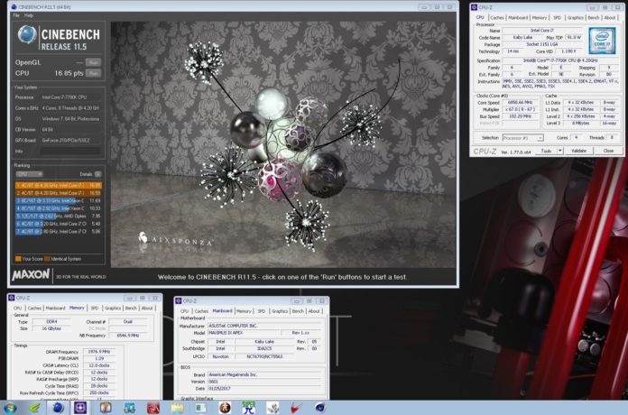Image resolution: width=628 pixels, height=415 pixels.
Task: Click NB Frequency value 6546.9 MHz
Action: click(x=128, y=336)
